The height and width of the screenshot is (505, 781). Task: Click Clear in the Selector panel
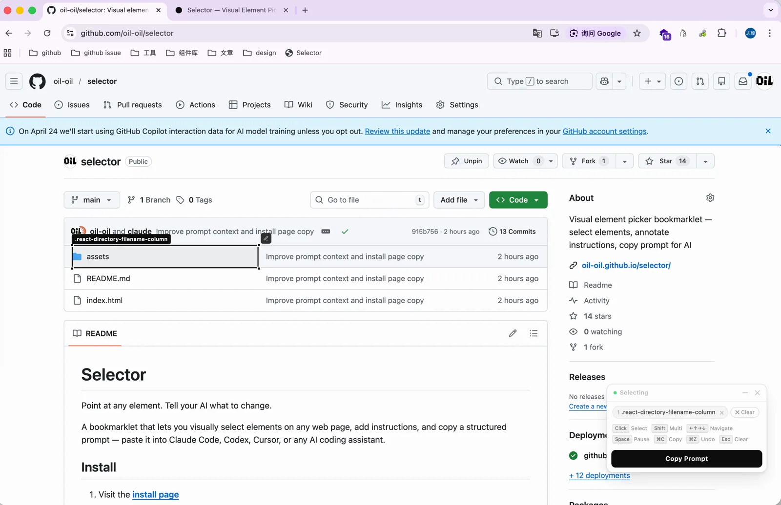point(745,412)
